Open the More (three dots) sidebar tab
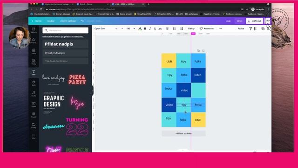Image resolution: width=298 pixels, height=168 pixels. 34,136
